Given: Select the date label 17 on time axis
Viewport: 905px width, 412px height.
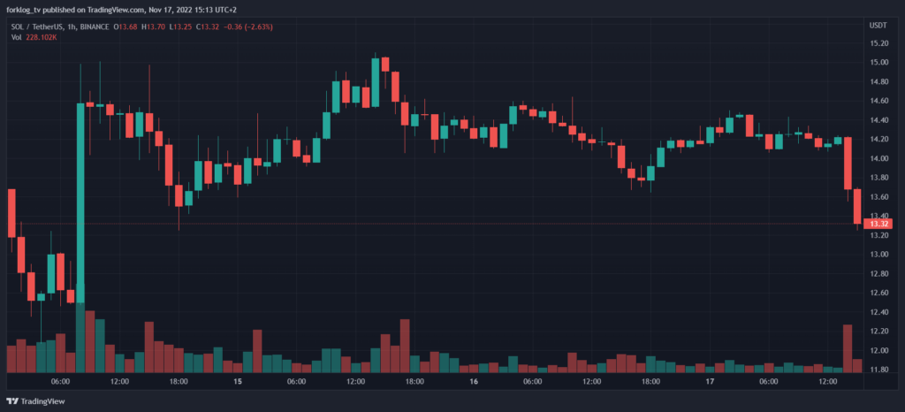Looking at the screenshot, I should click(710, 382).
